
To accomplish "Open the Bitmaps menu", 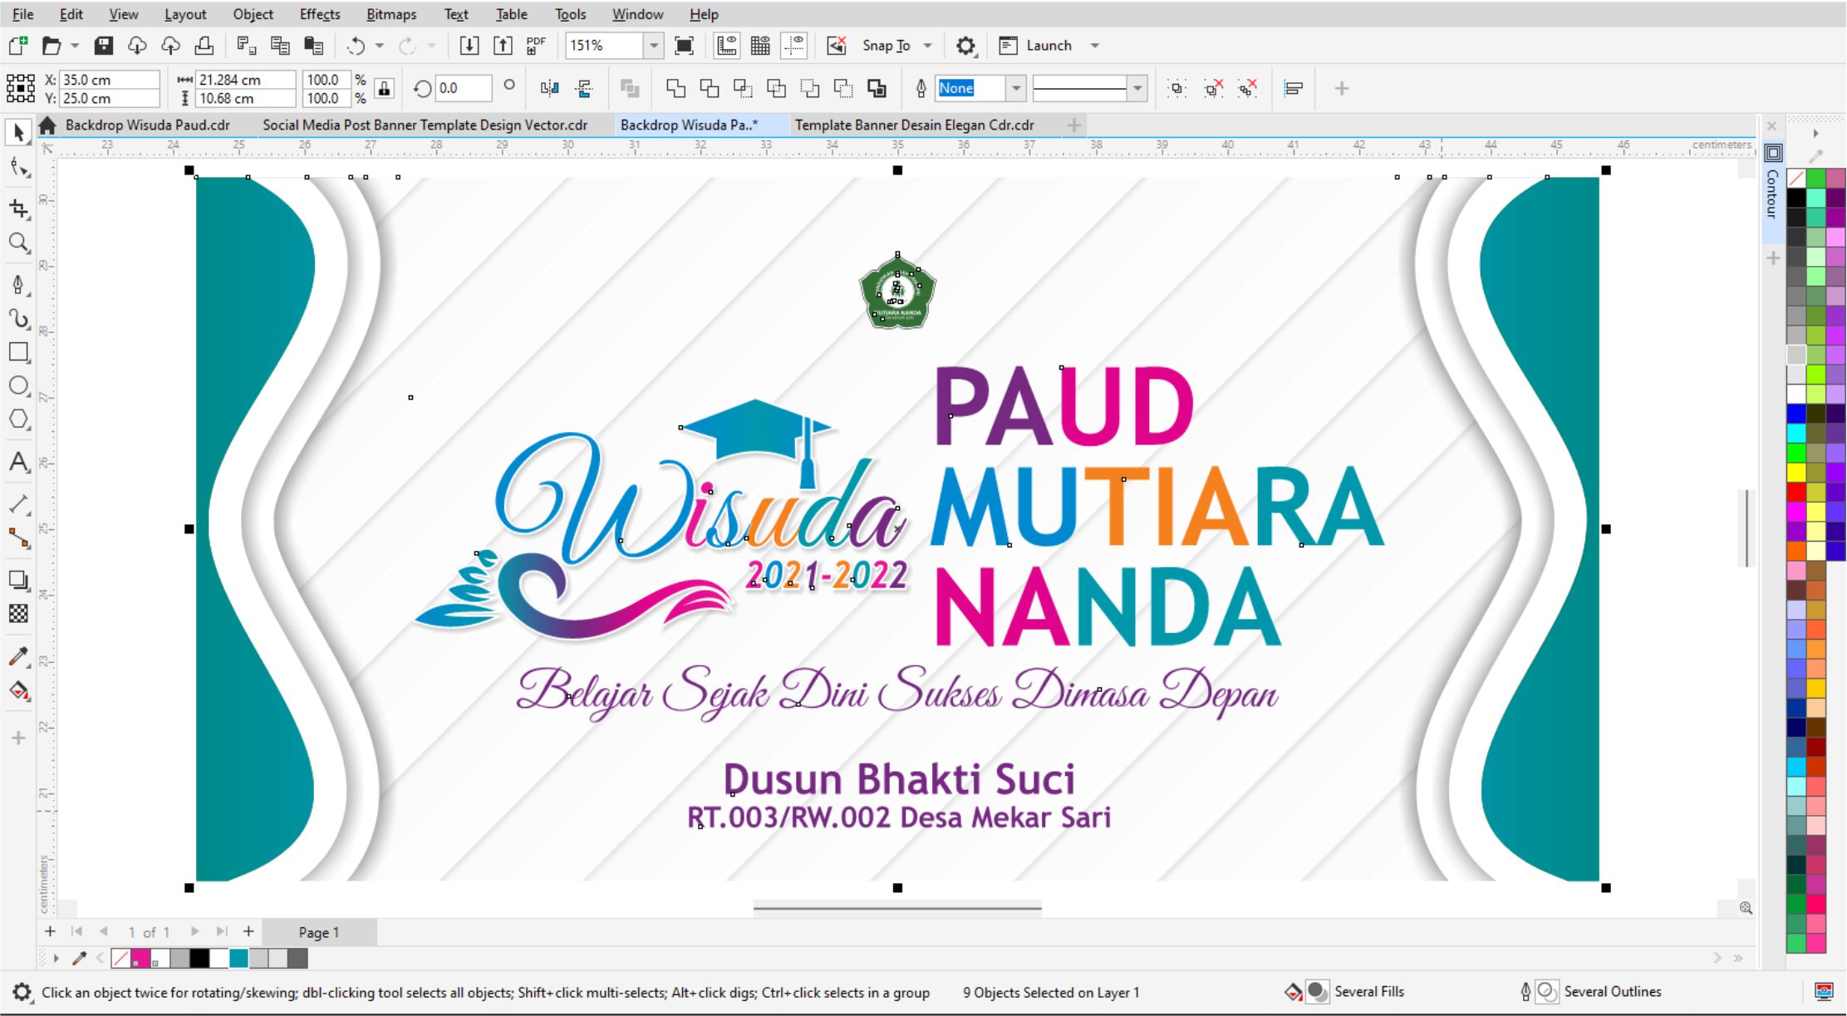I will tap(391, 14).
